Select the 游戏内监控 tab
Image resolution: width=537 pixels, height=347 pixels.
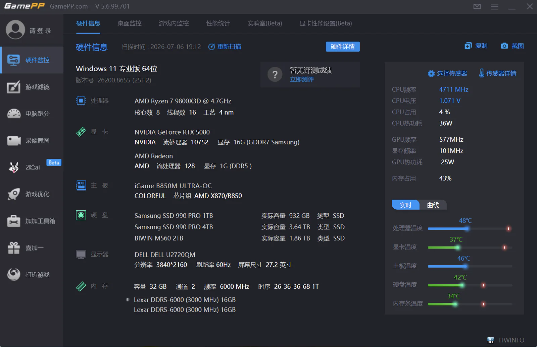click(x=174, y=23)
